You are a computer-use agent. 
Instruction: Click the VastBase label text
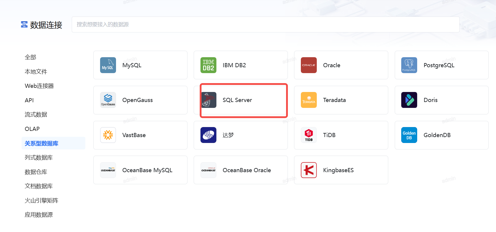click(x=134, y=135)
